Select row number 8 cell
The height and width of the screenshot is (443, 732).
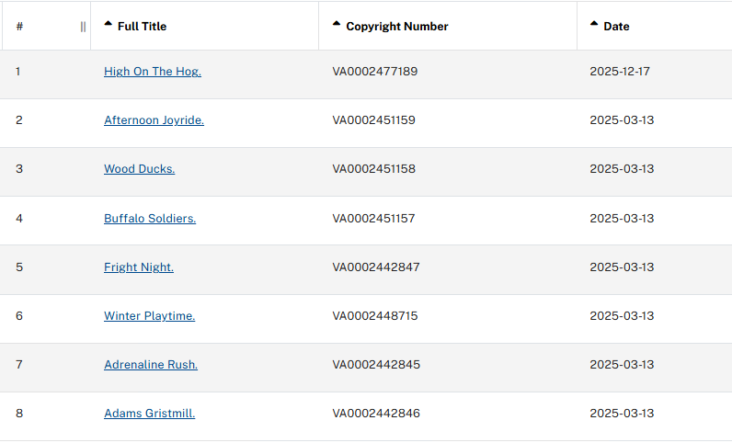pos(19,414)
